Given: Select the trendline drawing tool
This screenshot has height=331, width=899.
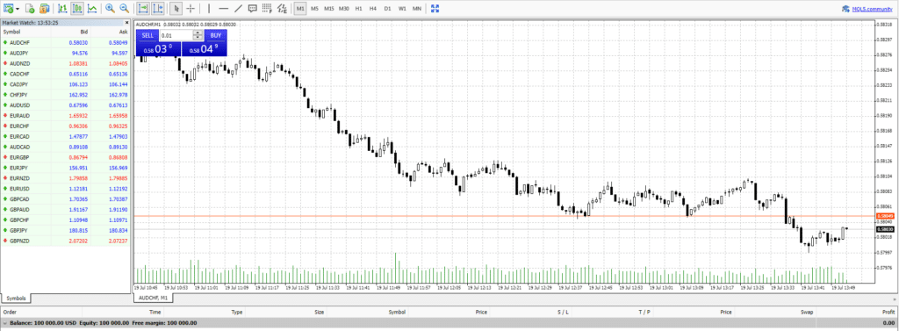Looking at the screenshot, I should click(x=238, y=9).
